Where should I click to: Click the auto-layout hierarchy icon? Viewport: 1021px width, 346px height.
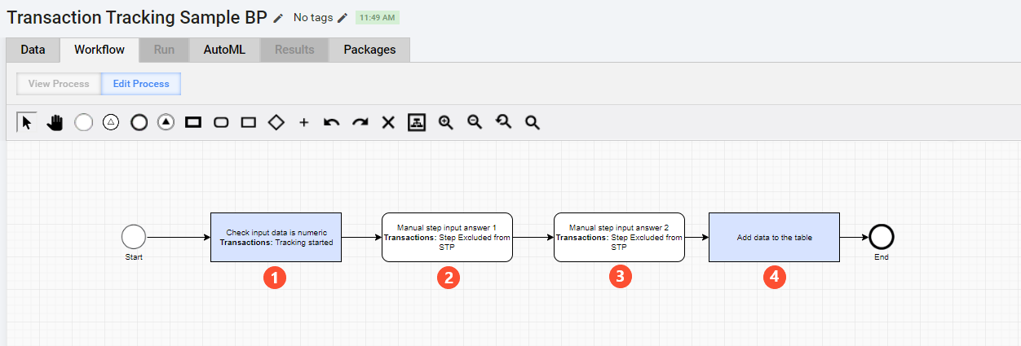click(417, 122)
